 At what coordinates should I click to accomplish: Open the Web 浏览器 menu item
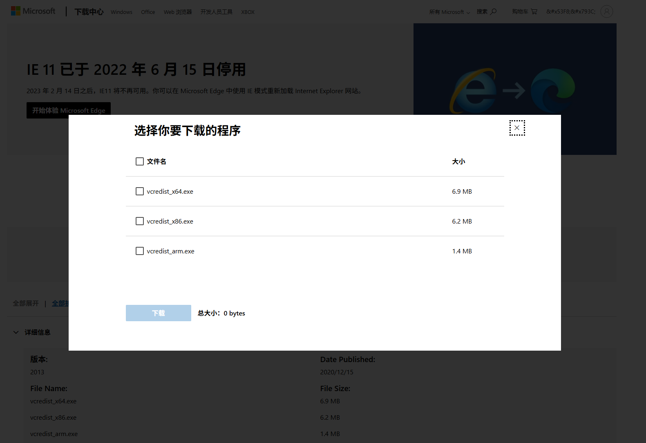click(x=178, y=12)
